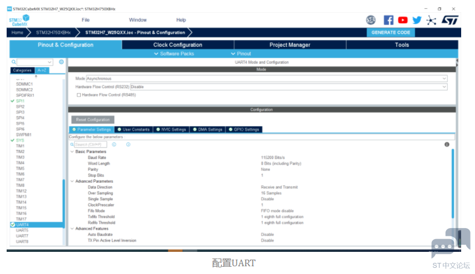
Task: Open the File menu
Action: 85,20
